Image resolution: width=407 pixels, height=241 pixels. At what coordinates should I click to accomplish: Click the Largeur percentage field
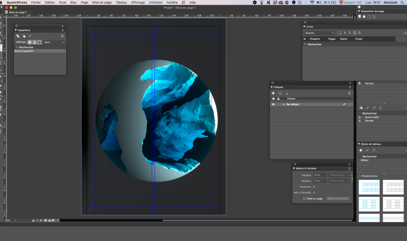tap(320, 175)
